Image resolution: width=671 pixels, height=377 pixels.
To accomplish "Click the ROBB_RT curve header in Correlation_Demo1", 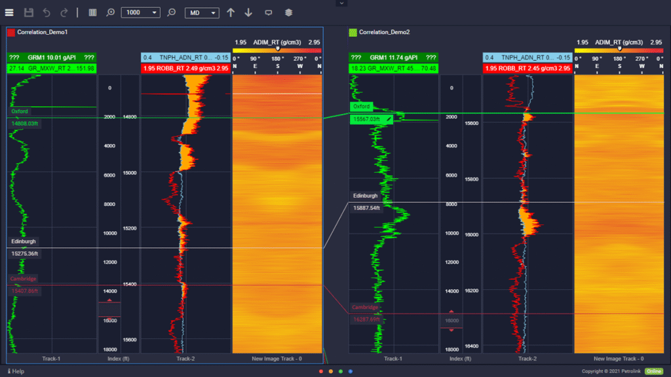I will coord(185,68).
